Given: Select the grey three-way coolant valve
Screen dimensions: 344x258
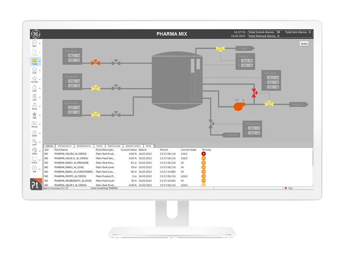Looking at the screenshot, I should pos(211,124).
